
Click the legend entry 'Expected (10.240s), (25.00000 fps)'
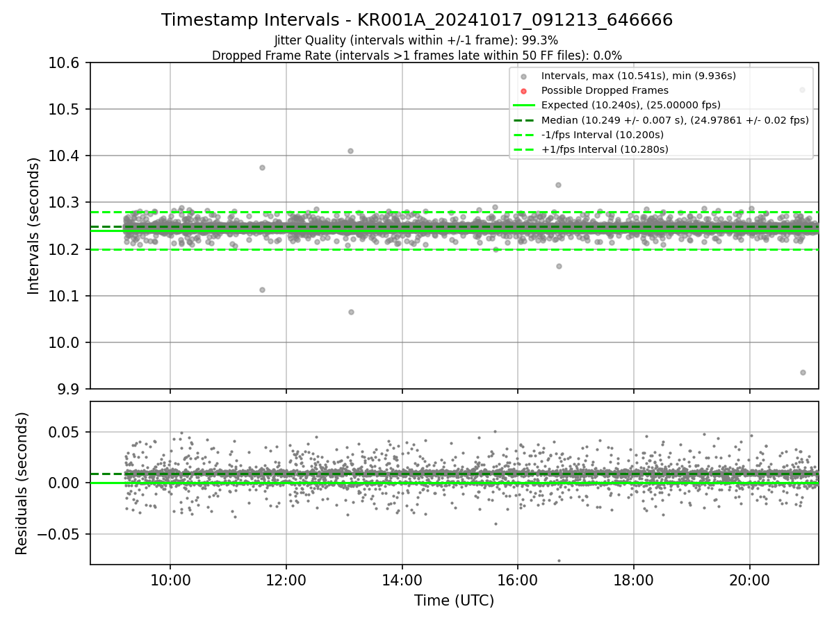coord(630,105)
